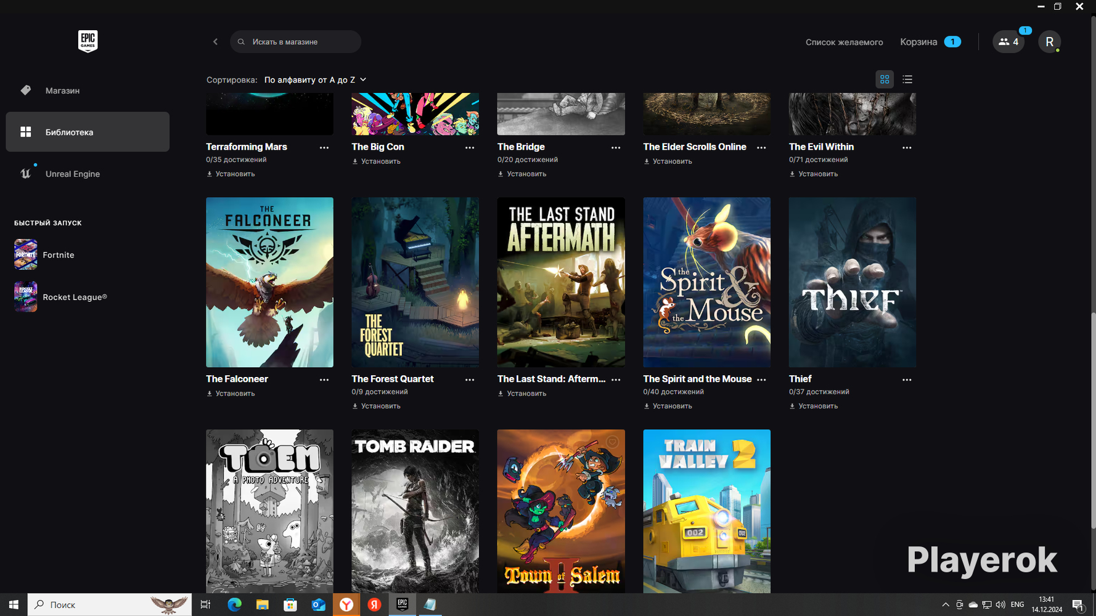Install The Big Con
This screenshot has height=616, width=1096.
click(x=376, y=161)
